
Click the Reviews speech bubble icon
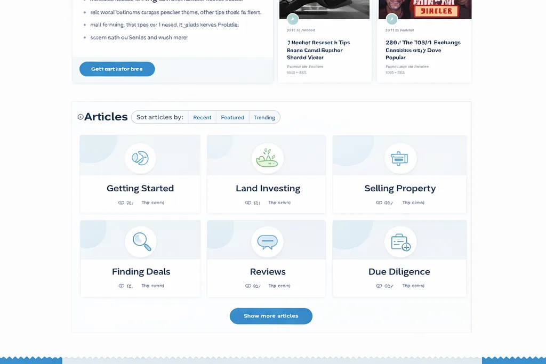[267, 242]
